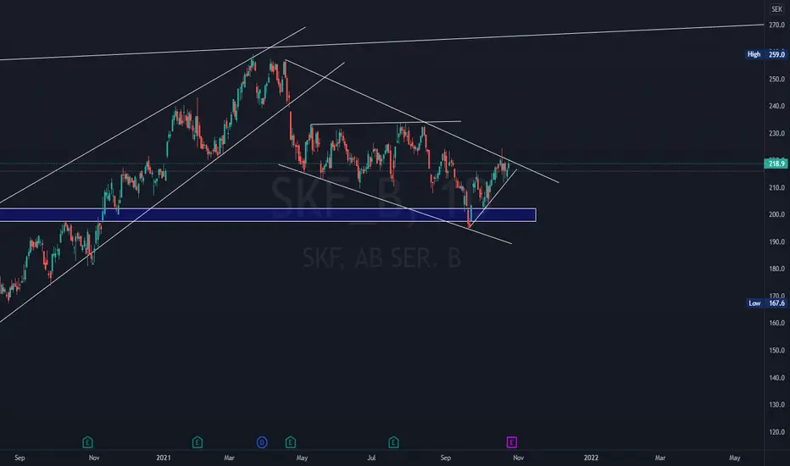Click the Low 167.6 price label
Viewport: 790px width, 466px height.
pyautogui.click(x=766, y=303)
